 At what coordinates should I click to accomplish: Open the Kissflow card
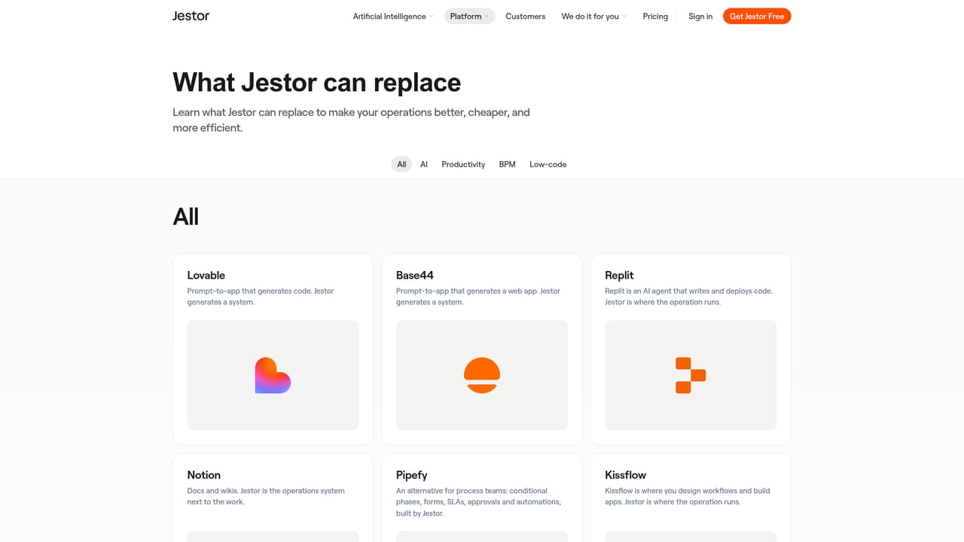[x=691, y=498]
